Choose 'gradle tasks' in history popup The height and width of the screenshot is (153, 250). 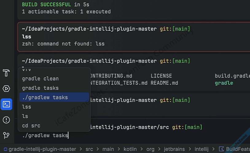click(40, 88)
